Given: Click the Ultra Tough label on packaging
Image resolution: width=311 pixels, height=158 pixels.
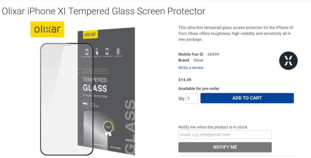Looking at the screenshot, I should (92, 71).
